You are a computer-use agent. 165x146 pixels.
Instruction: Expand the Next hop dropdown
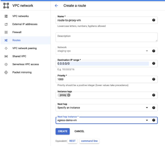[147, 108]
